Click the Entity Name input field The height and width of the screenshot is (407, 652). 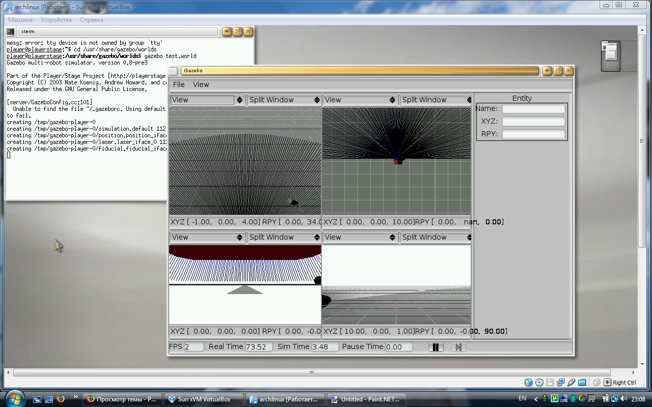(x=533, y=109)
